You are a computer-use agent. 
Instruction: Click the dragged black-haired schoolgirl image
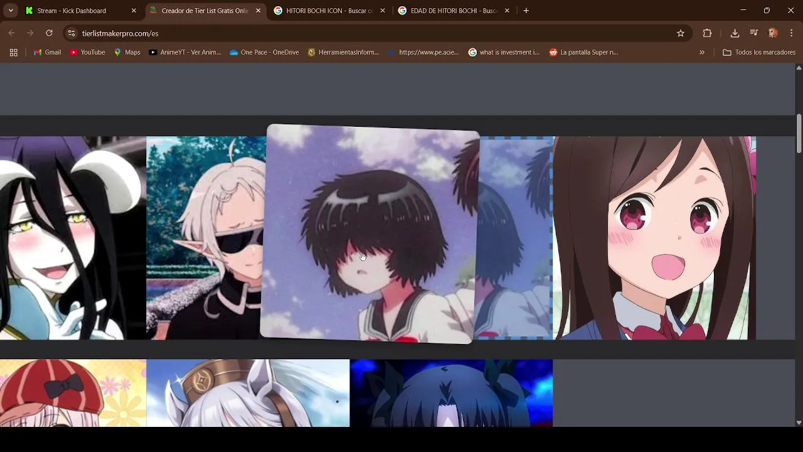[x=370, y=234]
